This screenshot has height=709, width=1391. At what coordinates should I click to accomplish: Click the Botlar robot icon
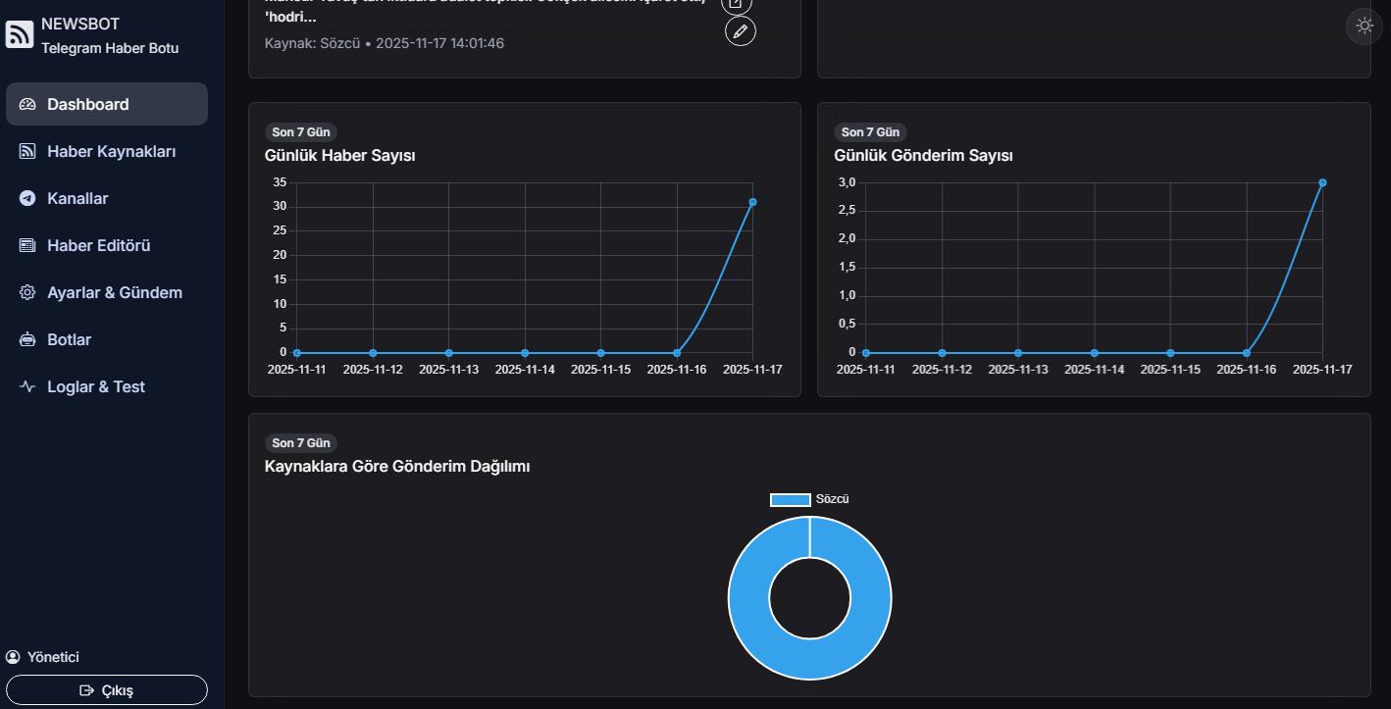coord(27,339)
